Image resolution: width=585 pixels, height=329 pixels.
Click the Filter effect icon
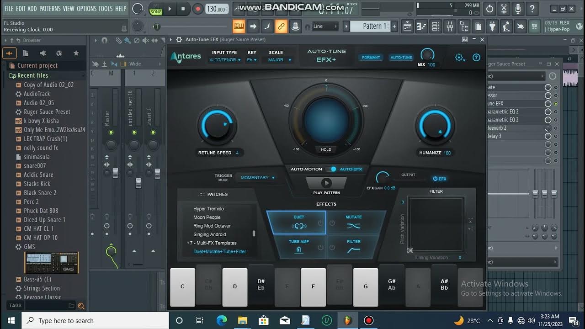click(353, 250)
